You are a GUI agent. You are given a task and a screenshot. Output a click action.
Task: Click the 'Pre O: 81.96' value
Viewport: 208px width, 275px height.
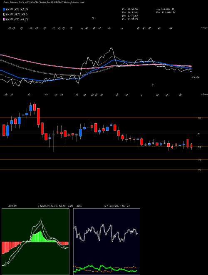pos(130,9)
